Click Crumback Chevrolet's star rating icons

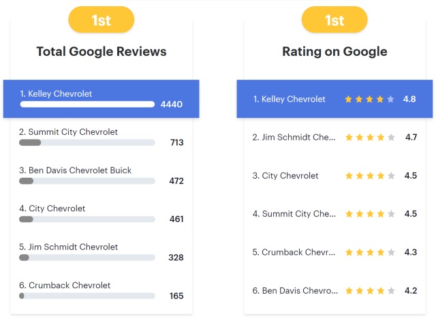(x=369, y=252)
